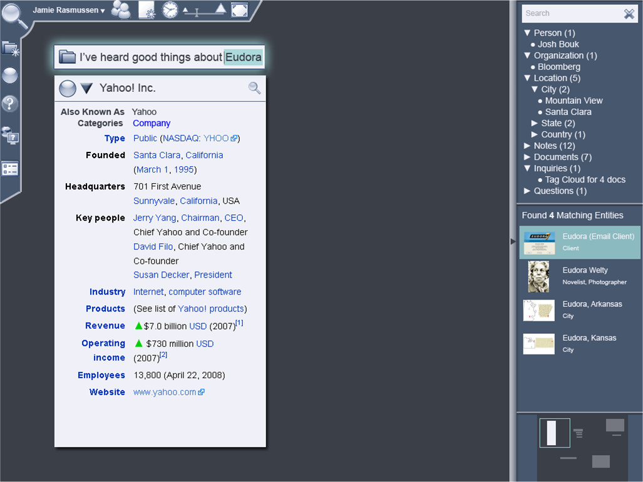643x482 pixels.
Task: Select Josh Bouk in the tree
Action: [558, 44]
